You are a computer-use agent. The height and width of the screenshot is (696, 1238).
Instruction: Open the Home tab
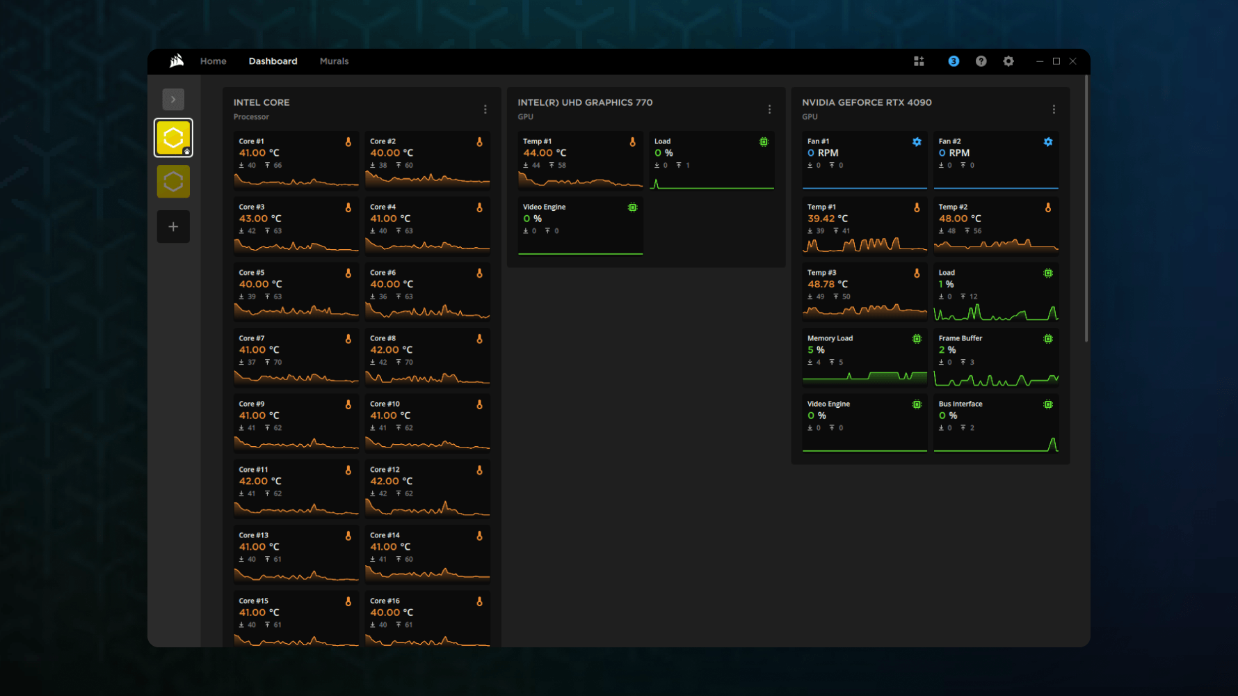[213, 61]
